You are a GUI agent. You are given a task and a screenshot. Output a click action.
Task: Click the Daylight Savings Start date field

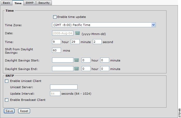point(63,60)
